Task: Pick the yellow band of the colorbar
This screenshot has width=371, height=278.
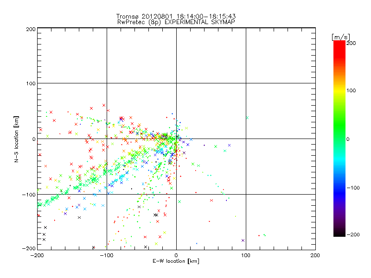Action: pyautogui.click(x=339, y=91)
